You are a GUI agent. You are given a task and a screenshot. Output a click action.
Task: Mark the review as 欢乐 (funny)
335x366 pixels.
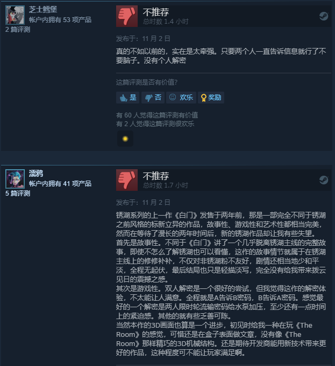click(181, 98)
